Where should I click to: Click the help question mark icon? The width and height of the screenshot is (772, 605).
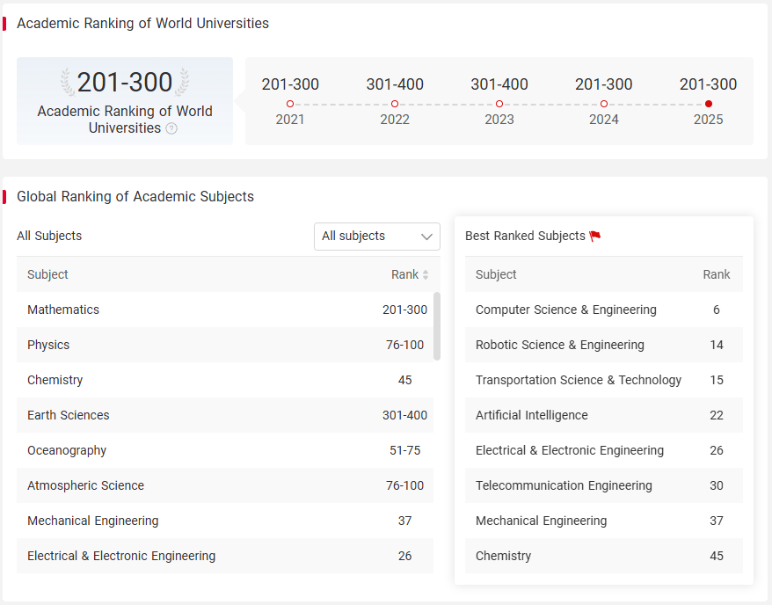coord(171,128)
